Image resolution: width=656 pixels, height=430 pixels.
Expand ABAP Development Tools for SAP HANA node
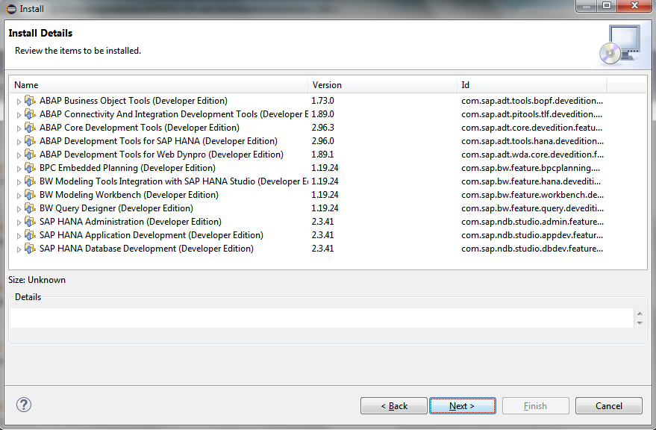click(19, 142)
